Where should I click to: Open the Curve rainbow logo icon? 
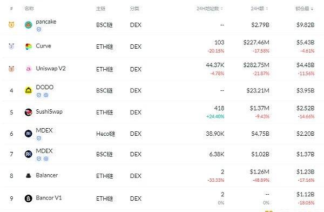[x=29, y=47]
